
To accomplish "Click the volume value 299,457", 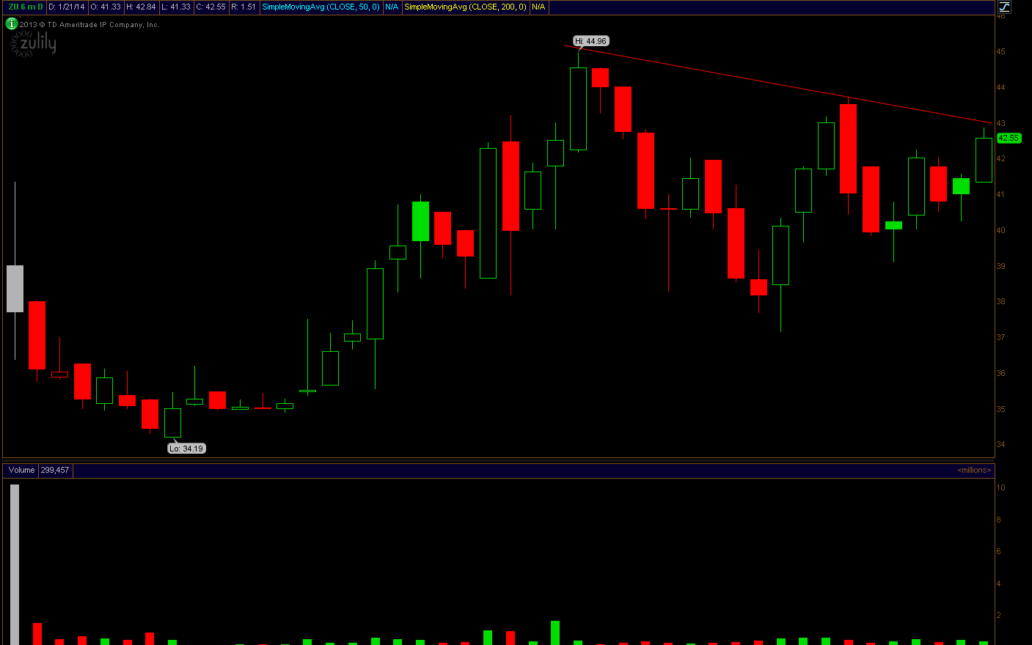I will click(x=55, y=470).
